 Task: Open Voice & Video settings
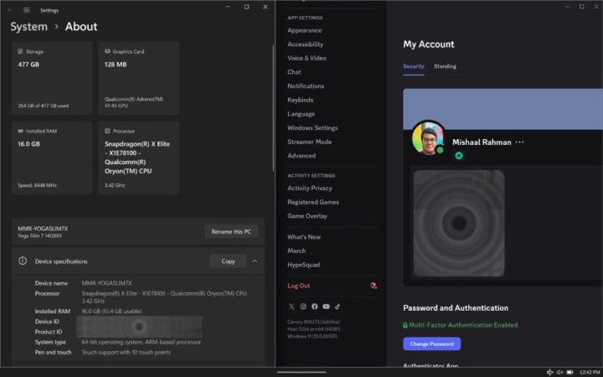(x=307, y=58)
